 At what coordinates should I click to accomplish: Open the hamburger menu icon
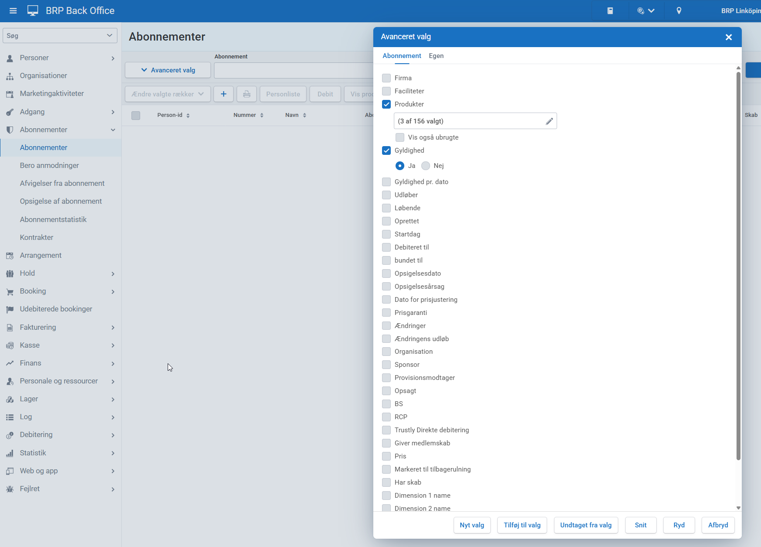(x=13, y=11)
